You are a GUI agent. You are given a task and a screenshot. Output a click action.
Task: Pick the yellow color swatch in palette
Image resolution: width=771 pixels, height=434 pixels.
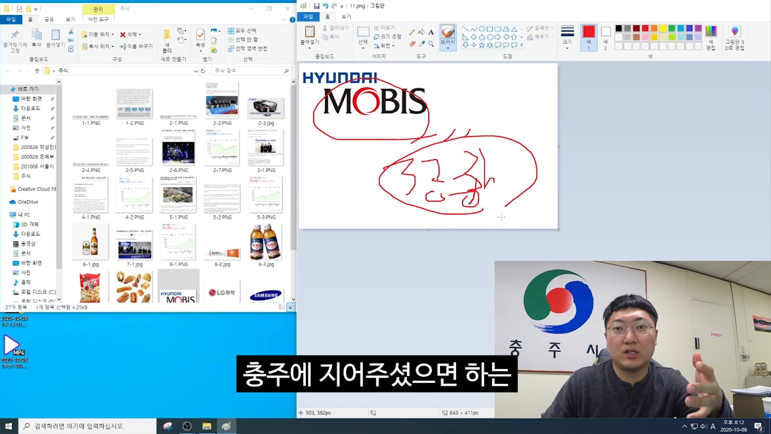(663, 28)
